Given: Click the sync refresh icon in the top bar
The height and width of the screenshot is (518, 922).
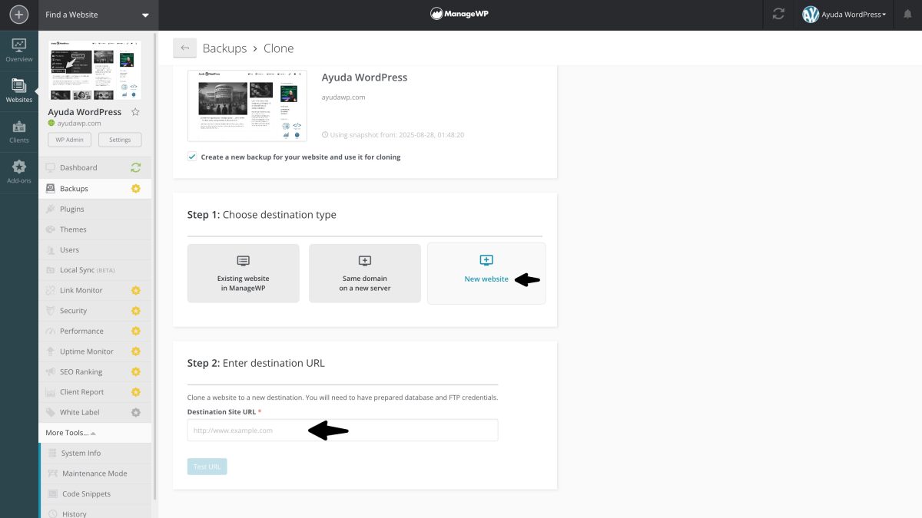Looking at the screenshot, I should click(778, 13).
